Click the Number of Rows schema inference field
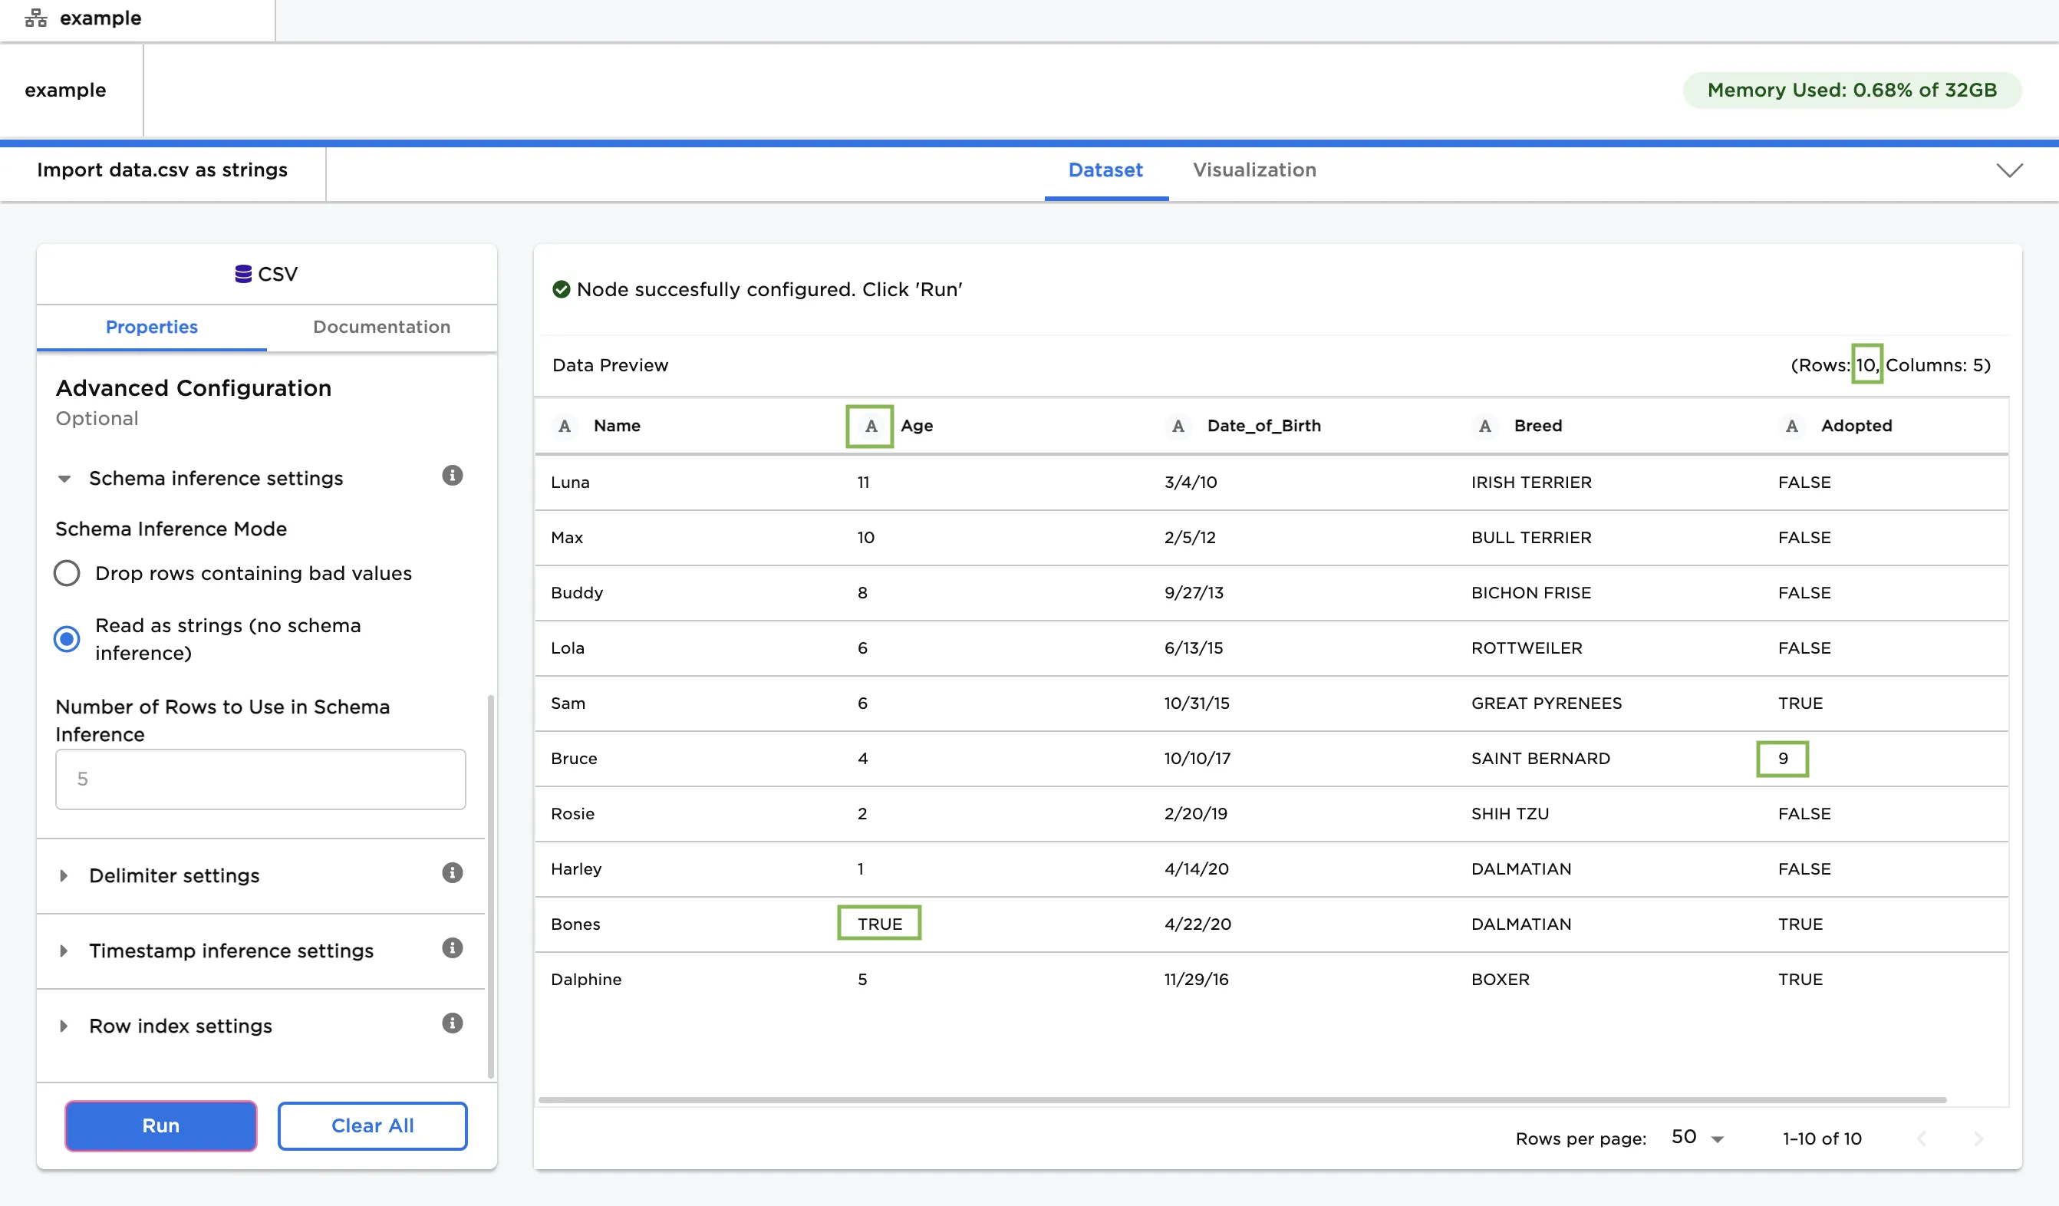Image resolution: width=2059 pixels, height=1206 pixels. (261, 779)
